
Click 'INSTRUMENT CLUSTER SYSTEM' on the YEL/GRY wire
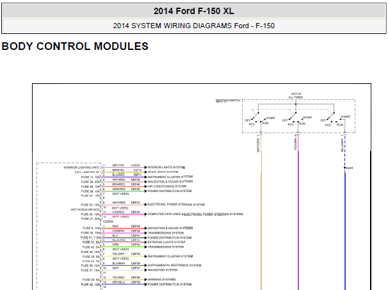click(170, 256)
